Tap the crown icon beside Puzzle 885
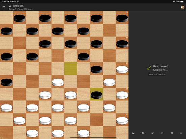This screenshot has width=186, height=139. 10,6
